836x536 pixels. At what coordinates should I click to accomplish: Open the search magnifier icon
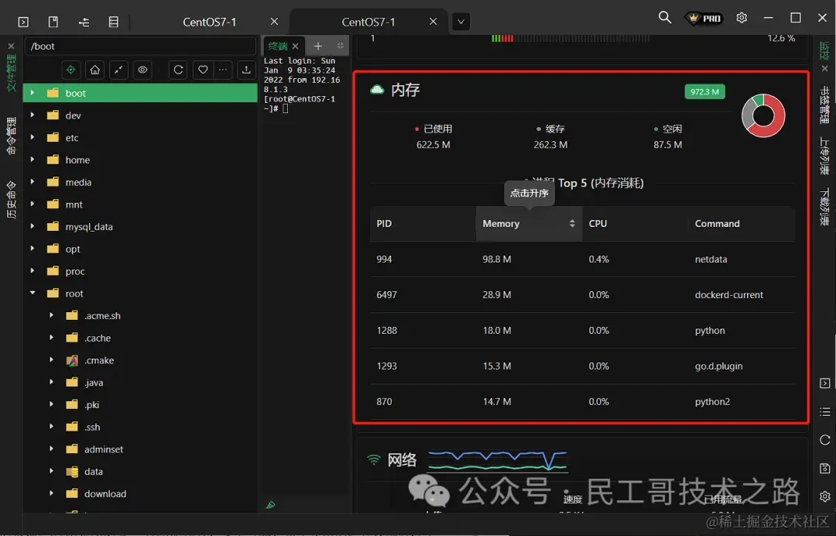[664, 18]
